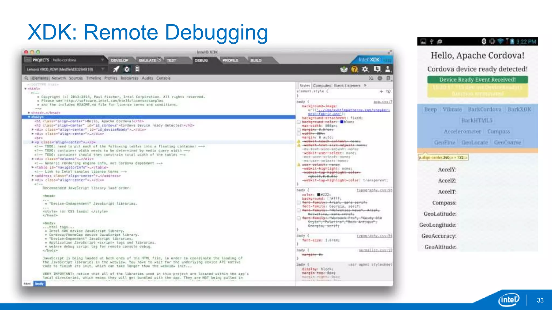Click the phone USB status icon
This screenshot has width=552, height=310.
(432, 41)
